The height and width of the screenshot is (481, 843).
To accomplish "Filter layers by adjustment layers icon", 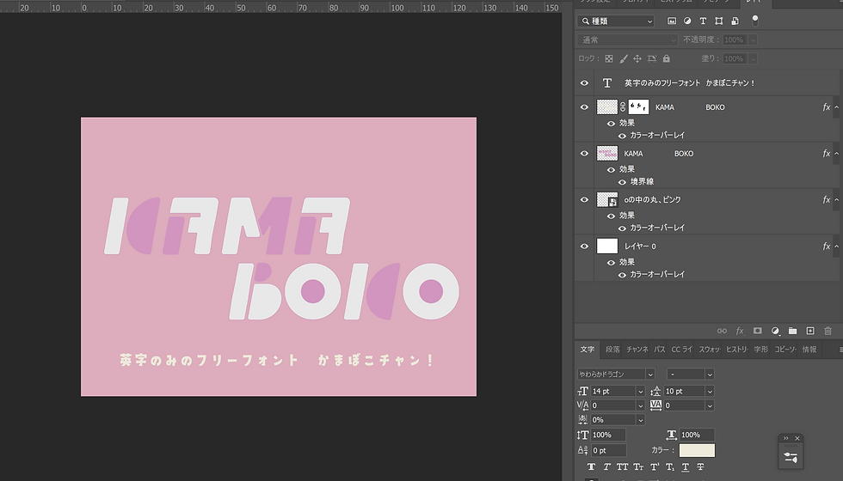I will point(687,21).
